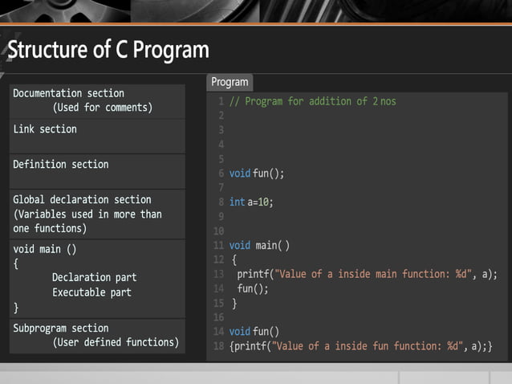Click the 'Subprogram section' heading
Screen dimensions: 512x384
coord(61,328)
